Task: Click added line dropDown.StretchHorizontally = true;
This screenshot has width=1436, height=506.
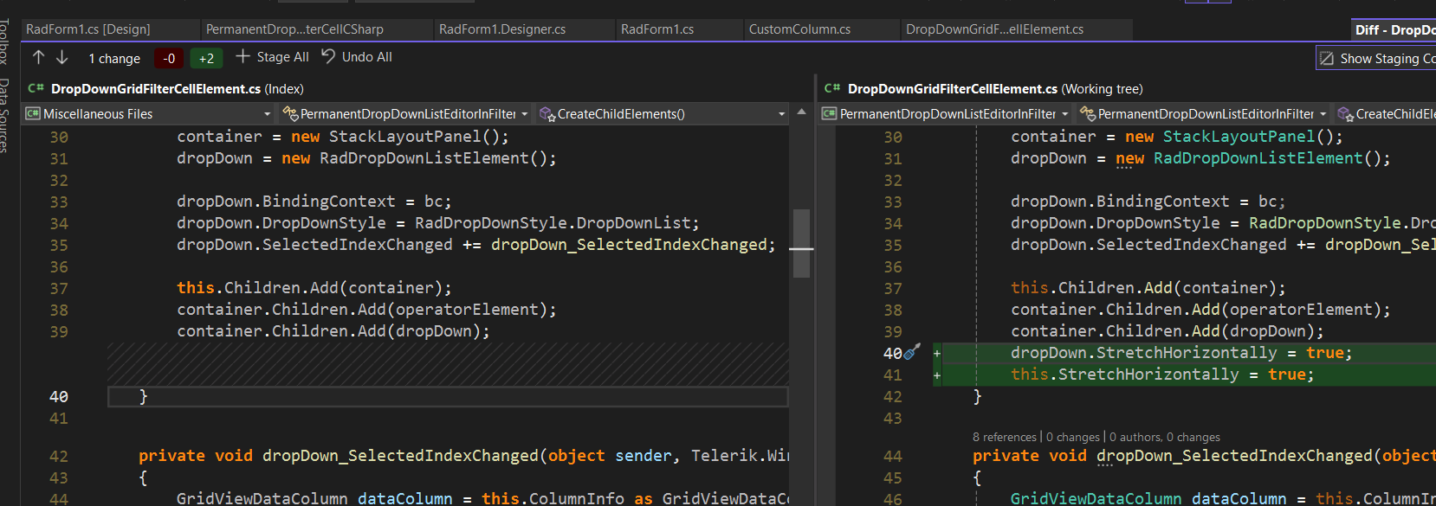Action: pos(1181,354)
